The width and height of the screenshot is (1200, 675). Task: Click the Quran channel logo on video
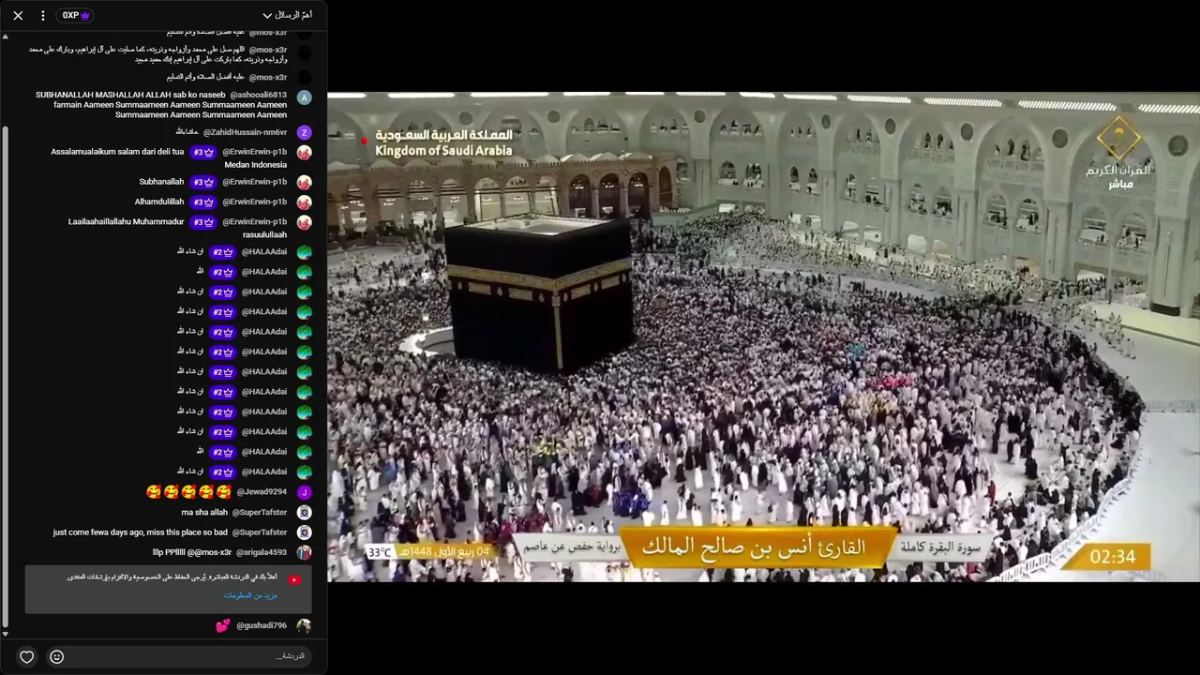tap(1119, 152)
